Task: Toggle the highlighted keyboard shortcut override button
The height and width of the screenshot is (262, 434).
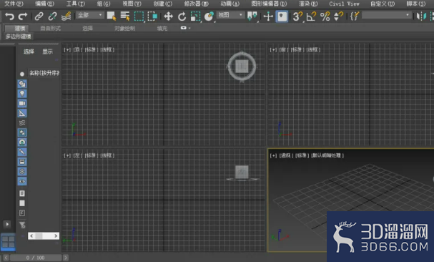Action: [282, 16]
